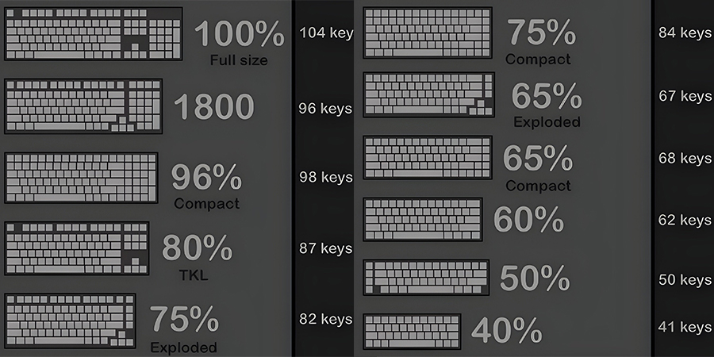Click the 40% keyboard diagram
Viewport: 714px width, 357px height.
pyautogui.click(x=412, y=331)
